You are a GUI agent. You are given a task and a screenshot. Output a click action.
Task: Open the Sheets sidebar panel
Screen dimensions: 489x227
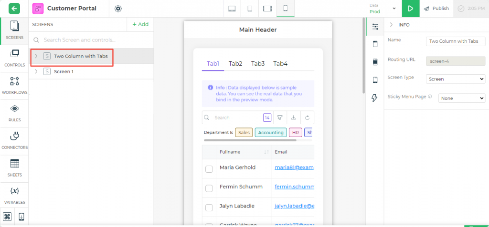(14, 168)
